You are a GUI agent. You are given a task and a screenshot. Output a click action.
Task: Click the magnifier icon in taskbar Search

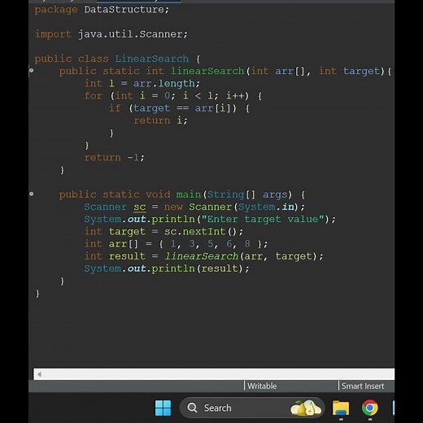click(x=192, y=408)
